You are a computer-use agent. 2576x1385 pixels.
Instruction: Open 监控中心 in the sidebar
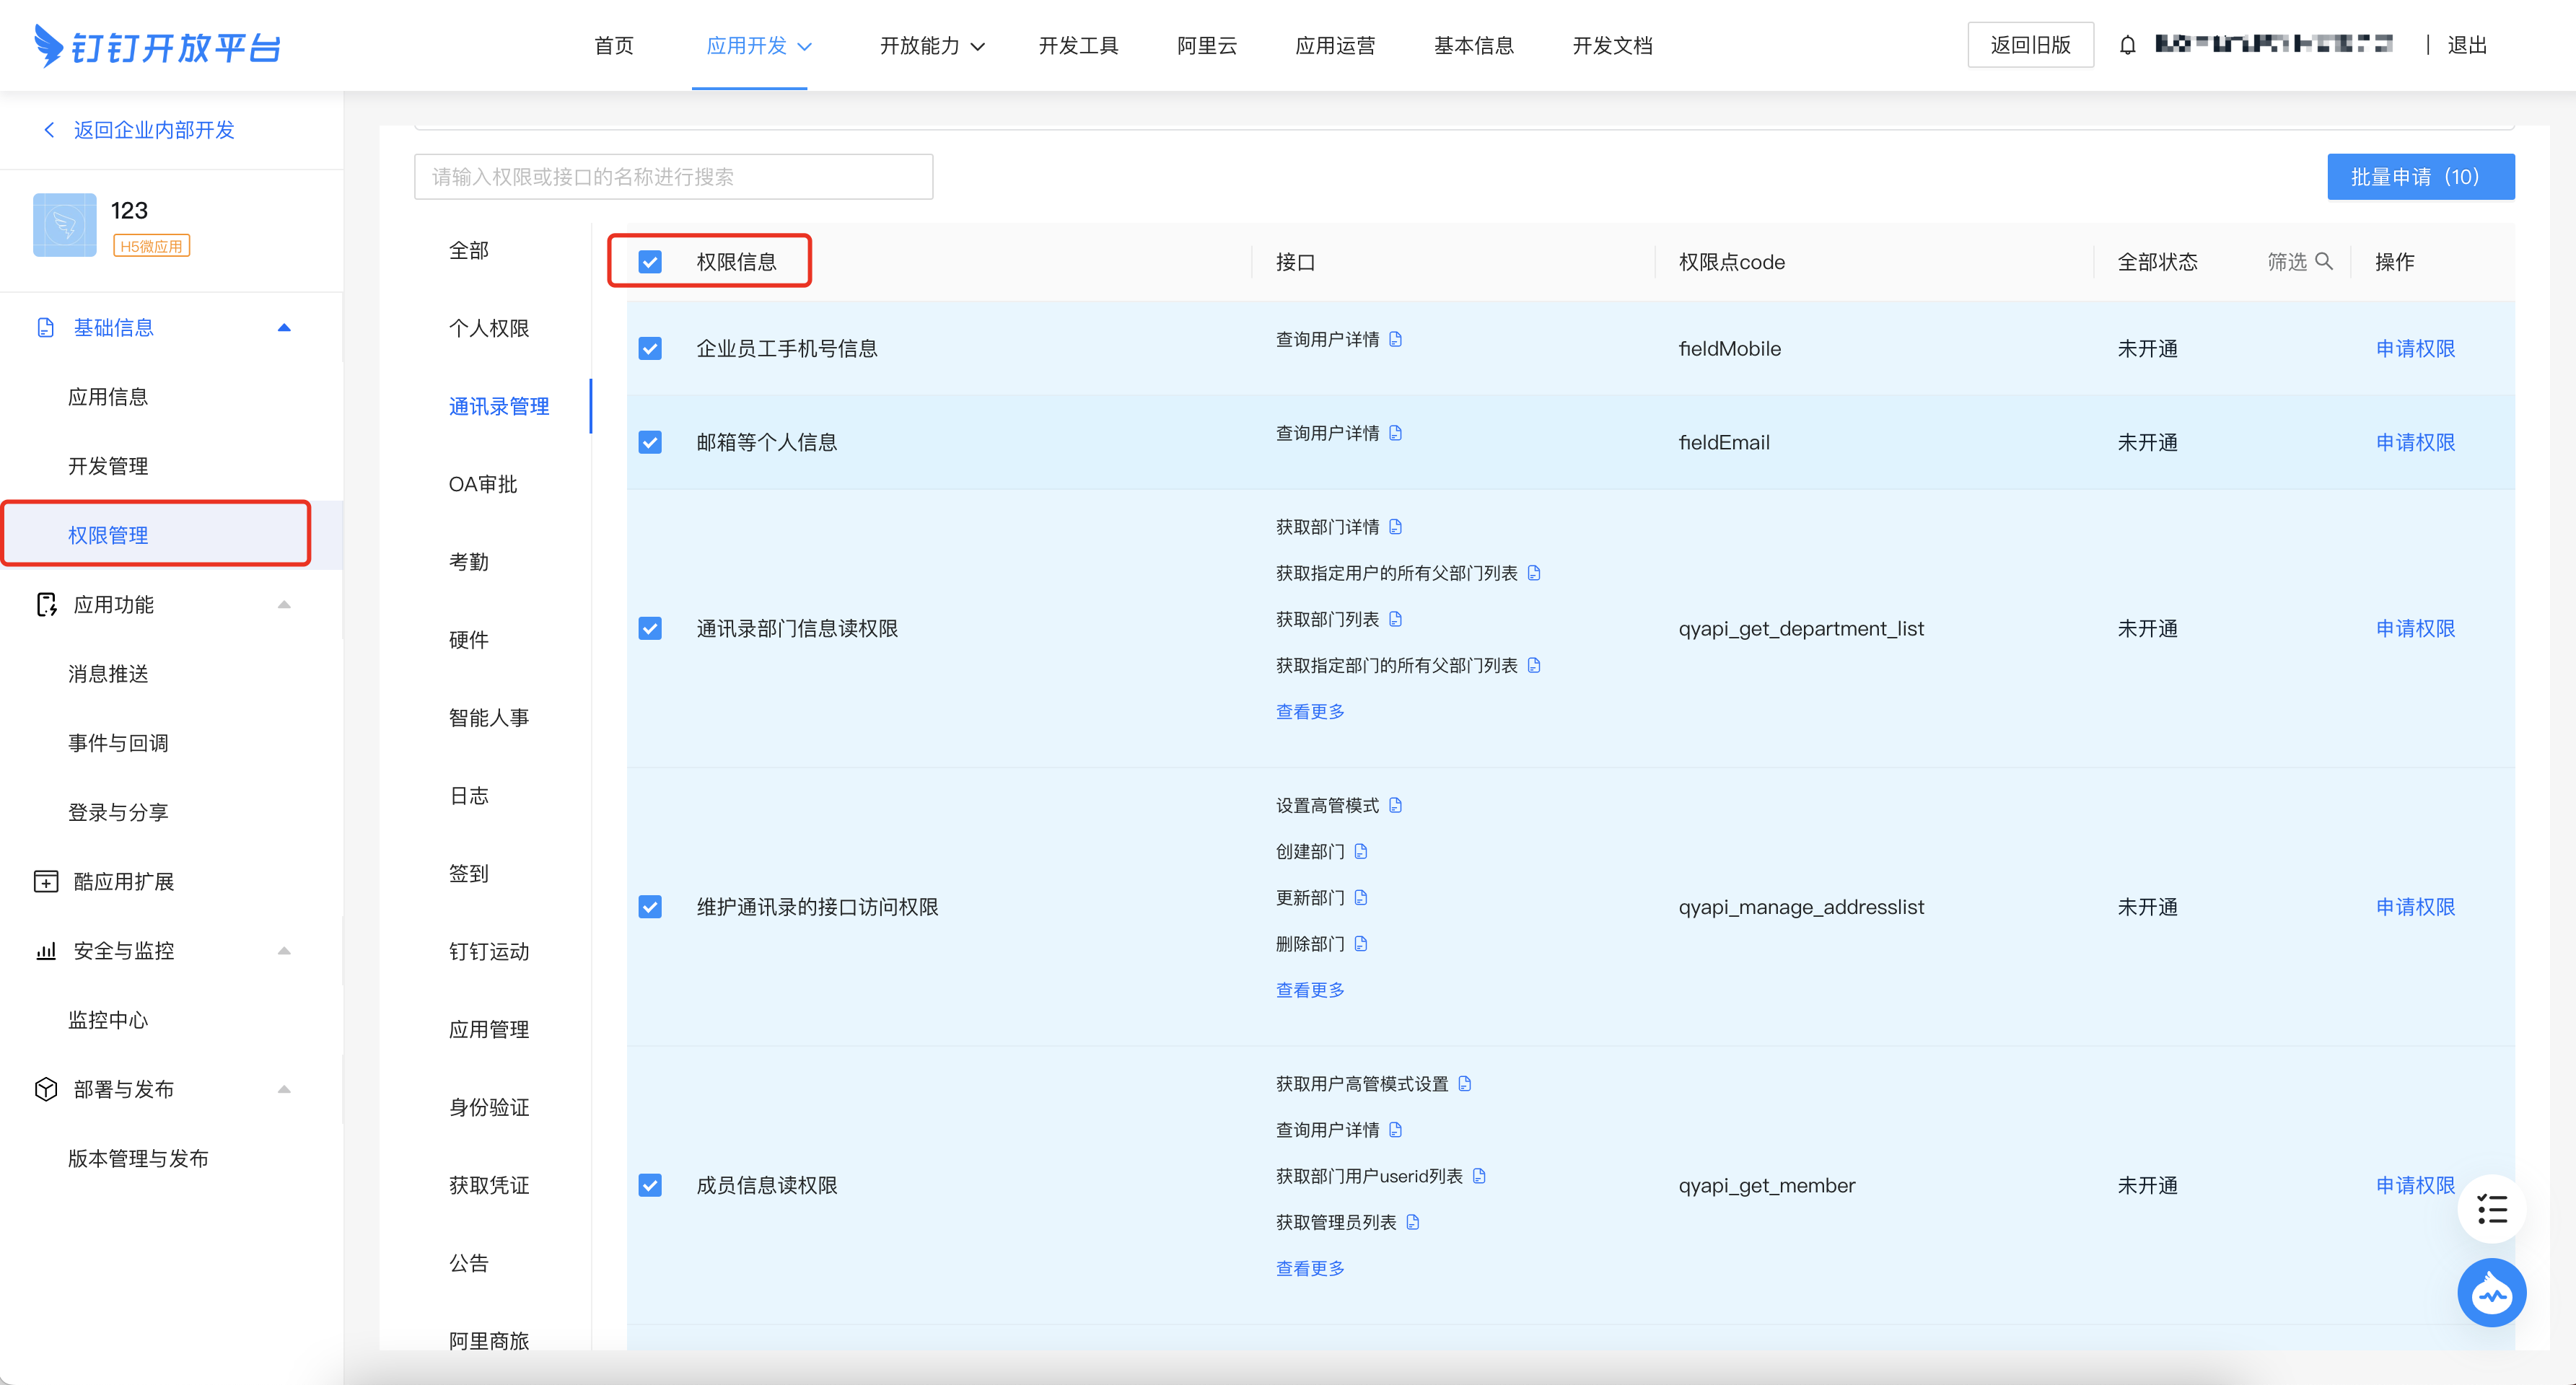[108, 1020]
